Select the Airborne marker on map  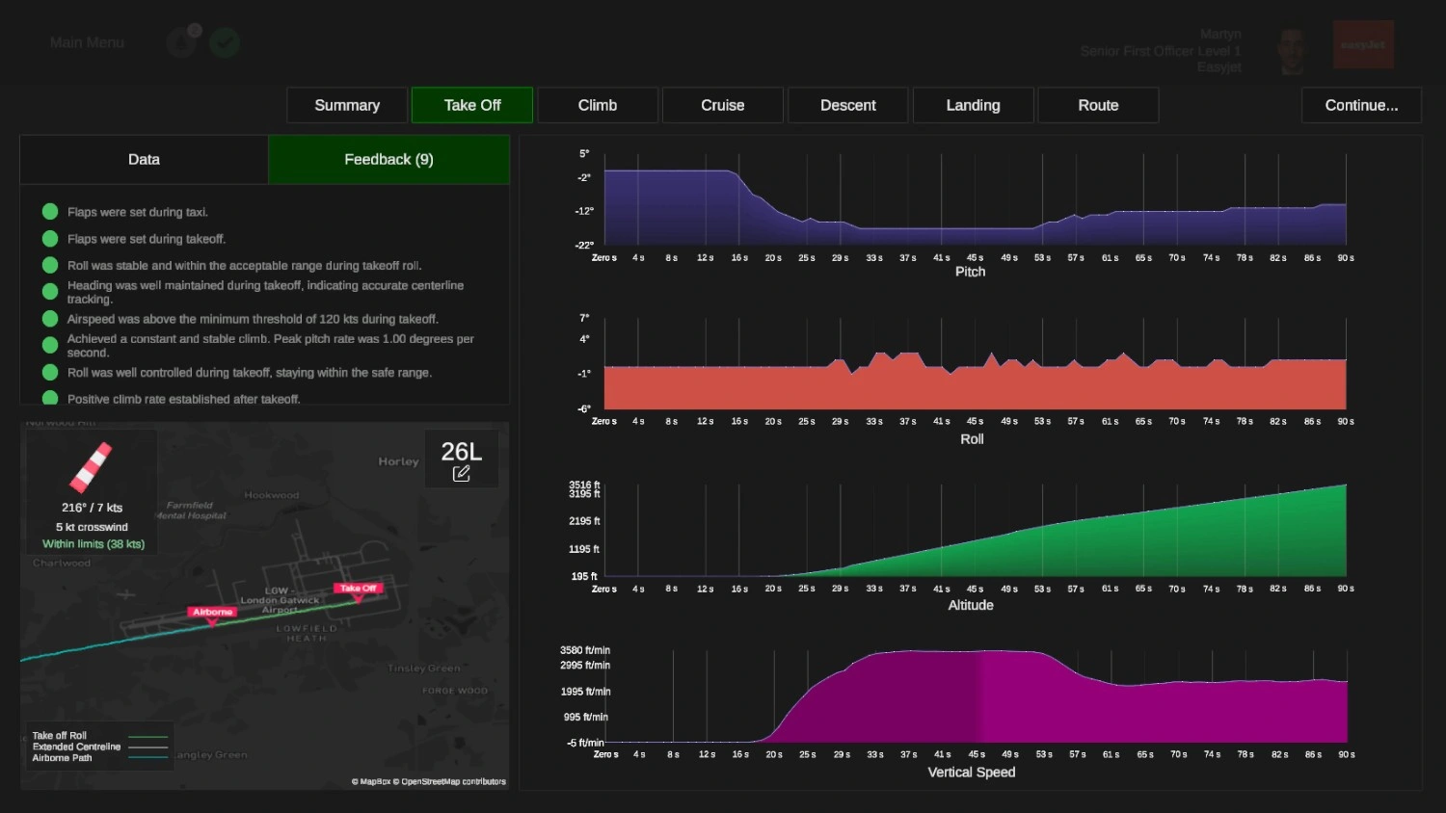(212, 613)
